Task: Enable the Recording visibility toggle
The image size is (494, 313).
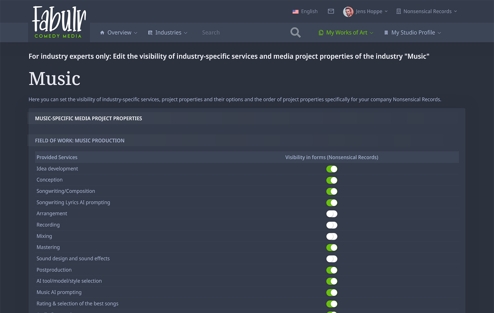Action: click(332, 225)
